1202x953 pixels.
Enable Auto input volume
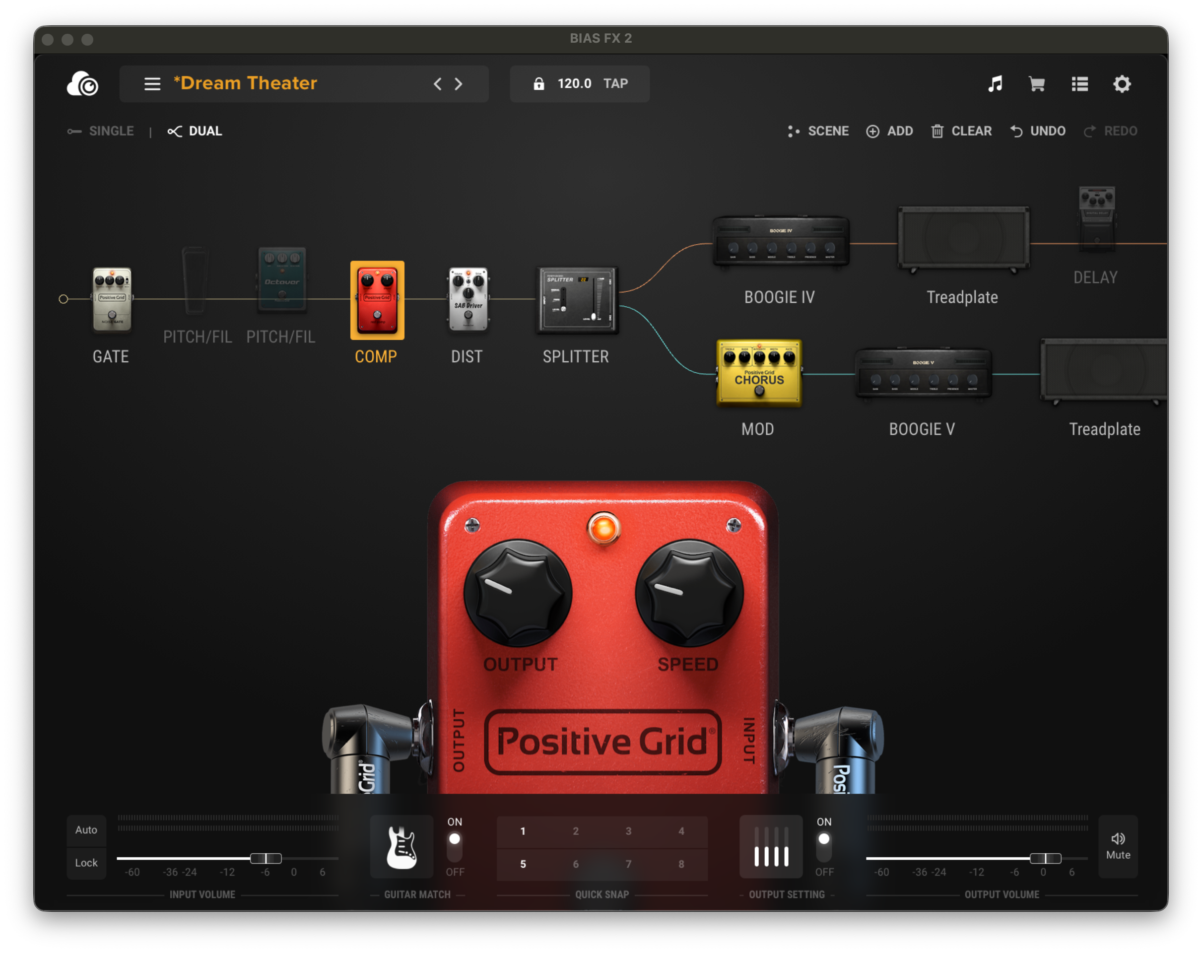coord(86,830)
